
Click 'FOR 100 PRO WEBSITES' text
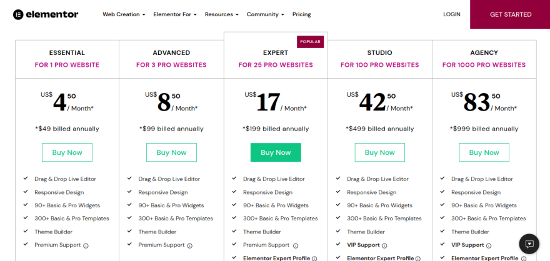pyautogui.click(x=380, y=65)
